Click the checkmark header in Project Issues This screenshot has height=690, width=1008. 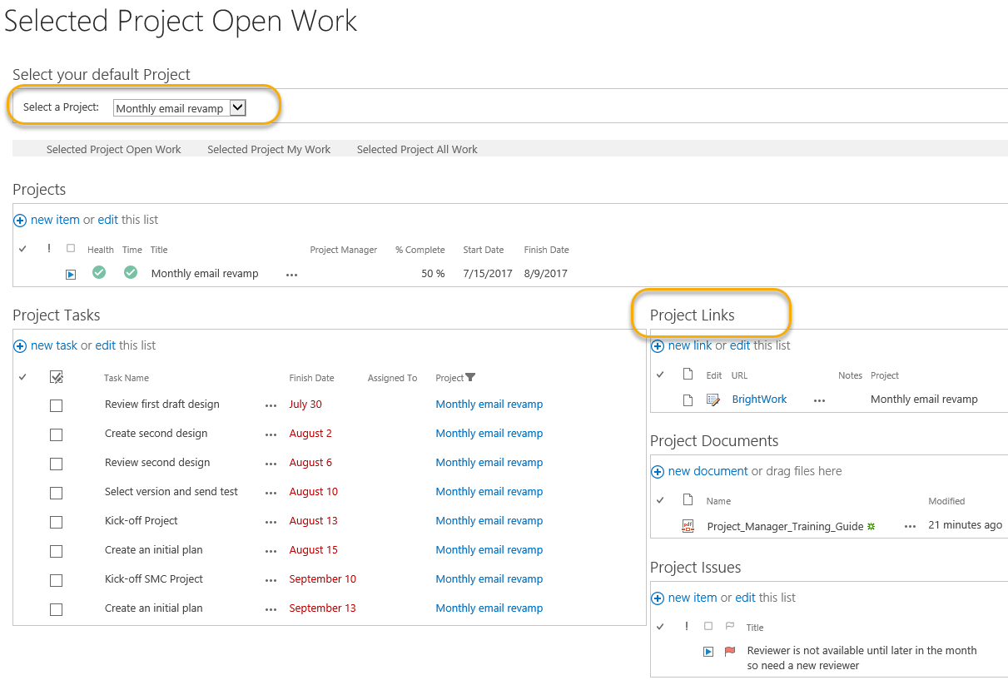pyautogui.click(x=660, y=627)
